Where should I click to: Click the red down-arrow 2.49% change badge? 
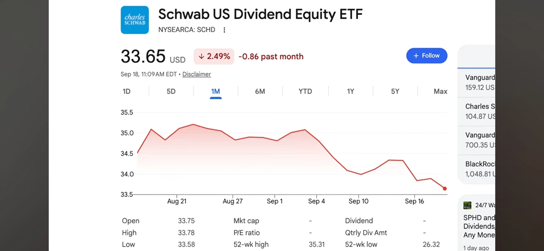tap(214, 56)
